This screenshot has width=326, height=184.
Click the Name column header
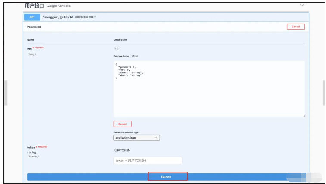pyautogui.click(x=31, y=40)
